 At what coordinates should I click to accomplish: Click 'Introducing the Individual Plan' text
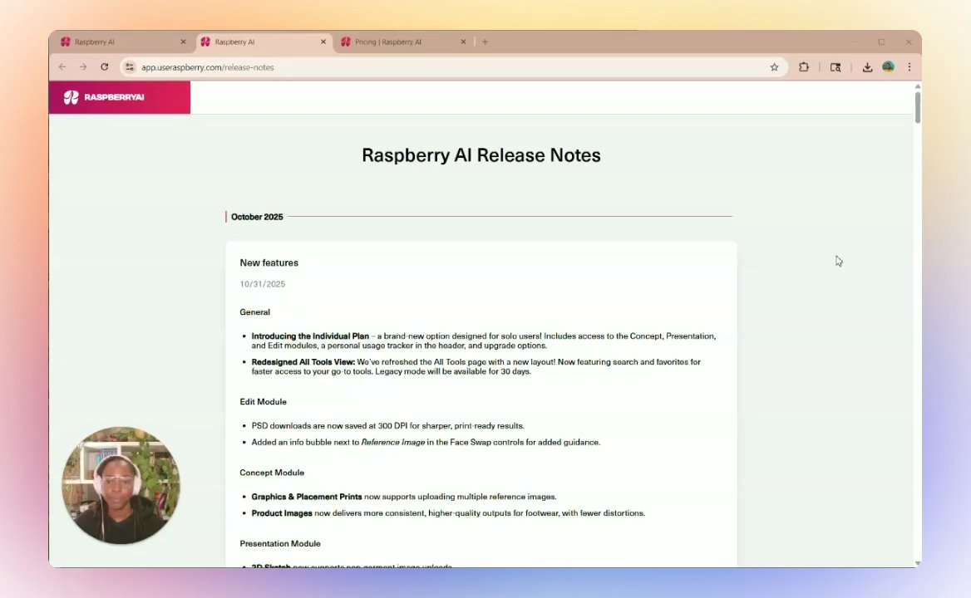(310, 336)
